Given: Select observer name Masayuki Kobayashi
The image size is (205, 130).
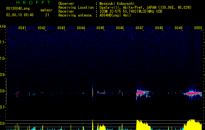Looking at the screenshot, I should point(117,4).
